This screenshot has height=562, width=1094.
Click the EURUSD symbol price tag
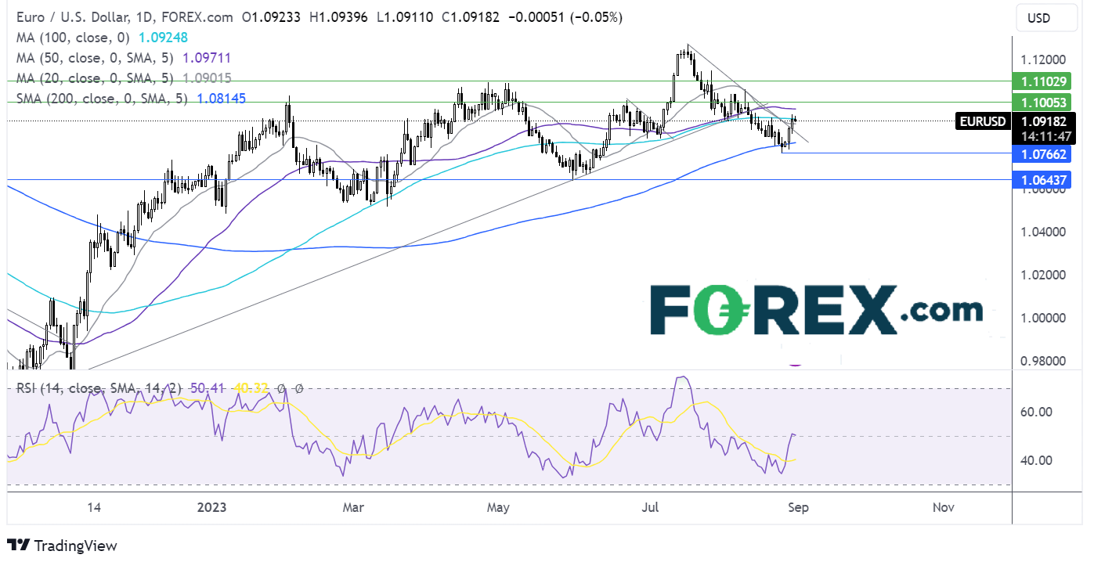984,121
